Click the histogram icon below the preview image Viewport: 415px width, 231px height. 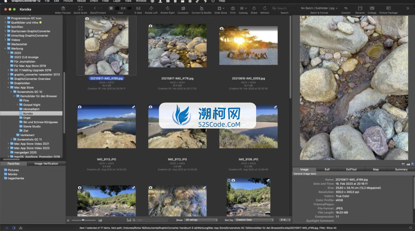coord(408,164)
